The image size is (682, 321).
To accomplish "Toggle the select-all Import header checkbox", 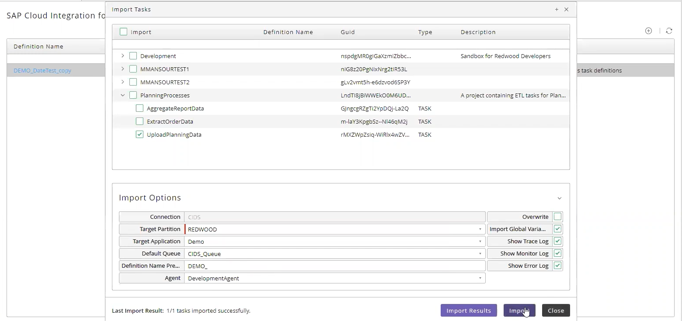I will tap(123, 31).
